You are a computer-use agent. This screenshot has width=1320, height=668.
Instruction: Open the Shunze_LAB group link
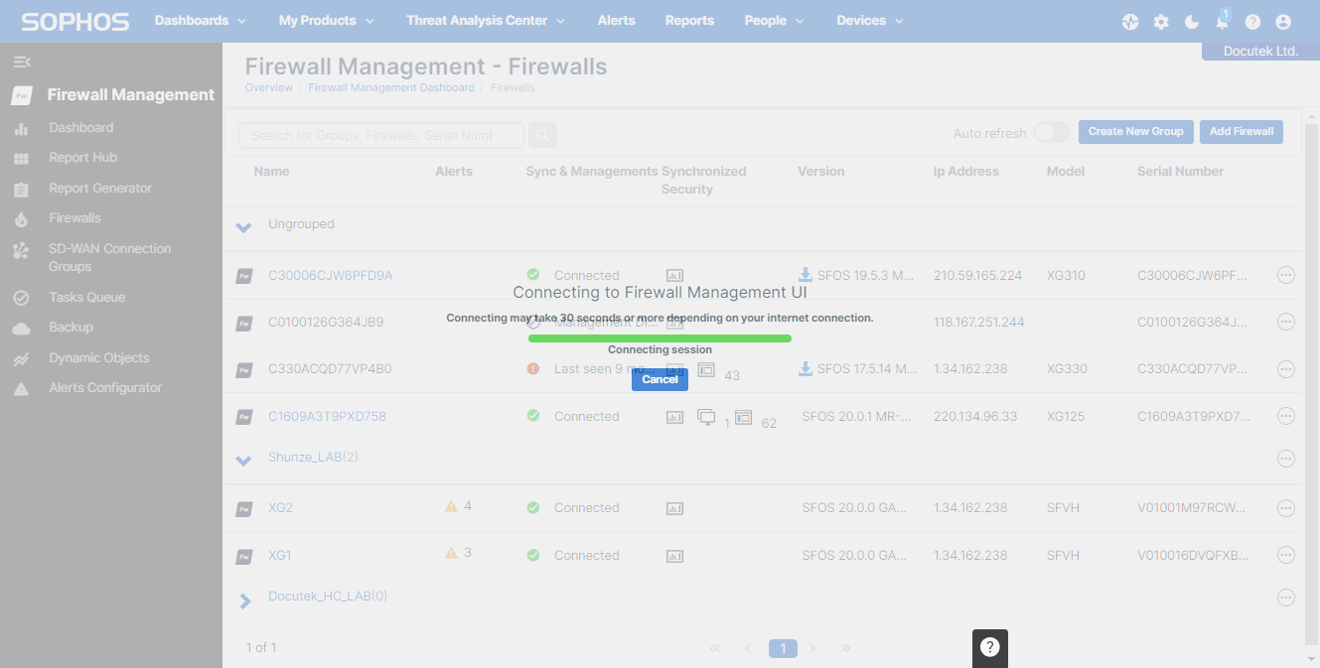(305, 457)
